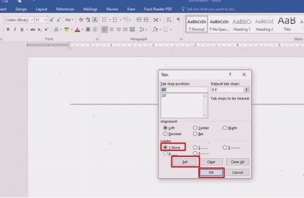Open the Design tab
304x198 pixels.
click(21, 9)
